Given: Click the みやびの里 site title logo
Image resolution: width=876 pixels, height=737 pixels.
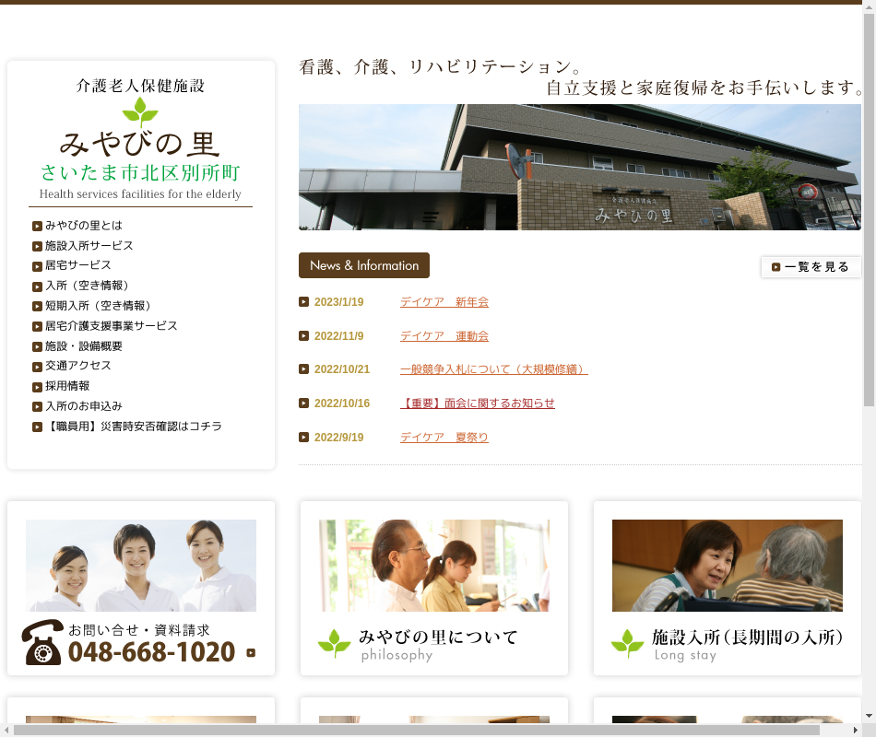Looking at the screenshot, I should tap(139, 144).
